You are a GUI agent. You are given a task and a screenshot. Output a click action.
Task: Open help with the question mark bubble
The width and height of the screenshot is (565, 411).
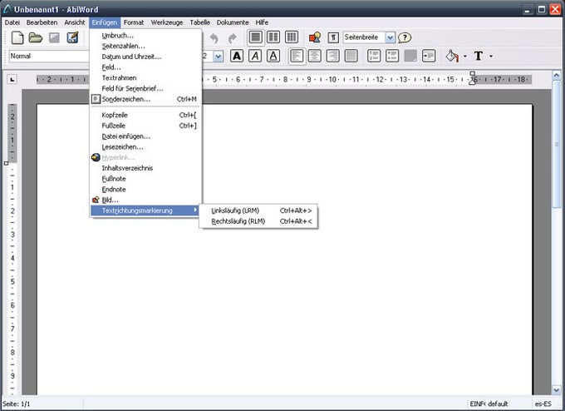coord(405,37)
